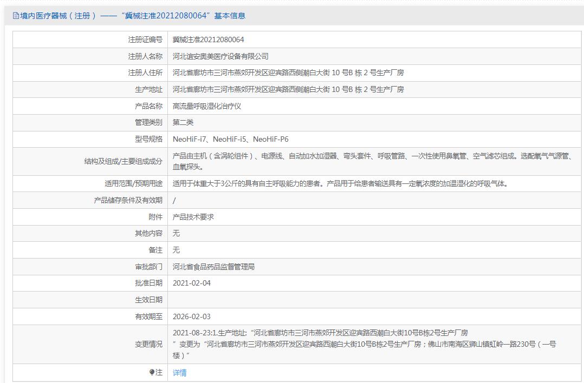Screen dimensions: 584x383
Task: Click the 适用范围/预期用途 description text
Action: point(340,183)
